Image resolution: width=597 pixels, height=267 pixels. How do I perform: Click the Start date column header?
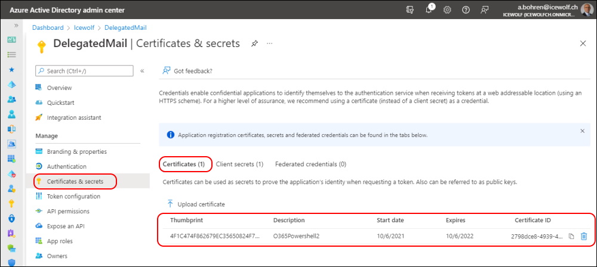(390, 221)
